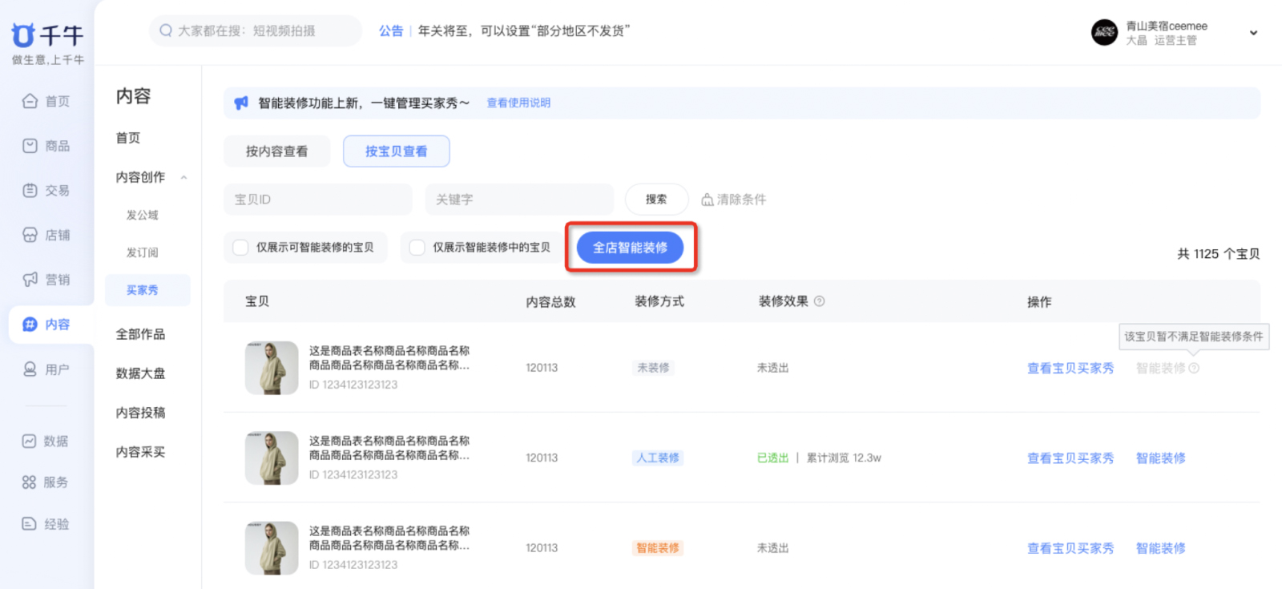Click the help icon next to 装修效果
This screenshot has width=1282, height=589.
[x=819, y=301]
